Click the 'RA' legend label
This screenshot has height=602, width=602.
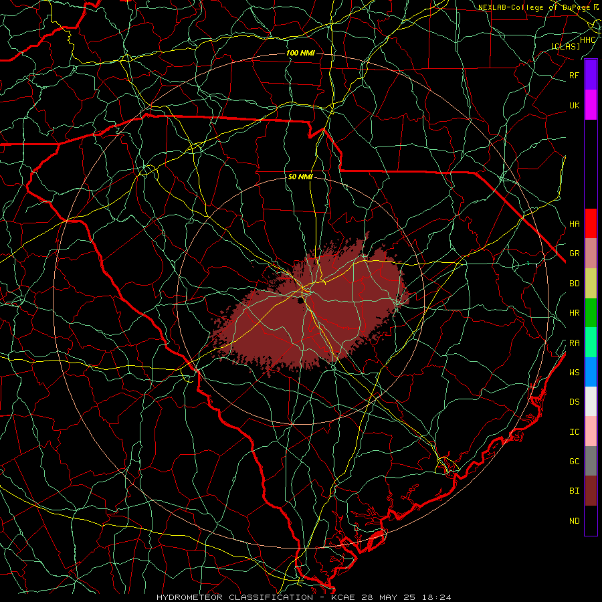click(574, 342)
